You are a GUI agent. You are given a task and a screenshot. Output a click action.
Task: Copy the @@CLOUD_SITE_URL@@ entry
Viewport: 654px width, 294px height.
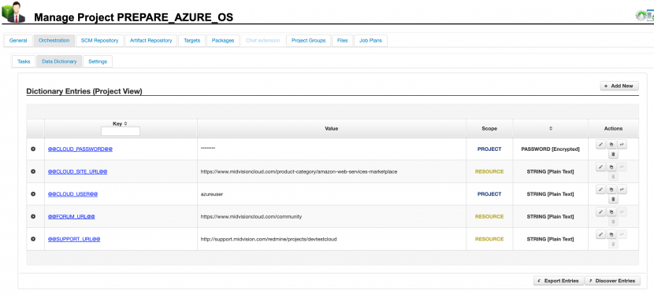tap(611, 167)
